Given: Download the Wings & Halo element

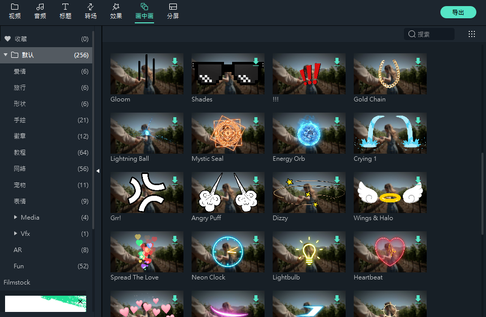Looking at the screenshot, I should click(x=418, y=180).
